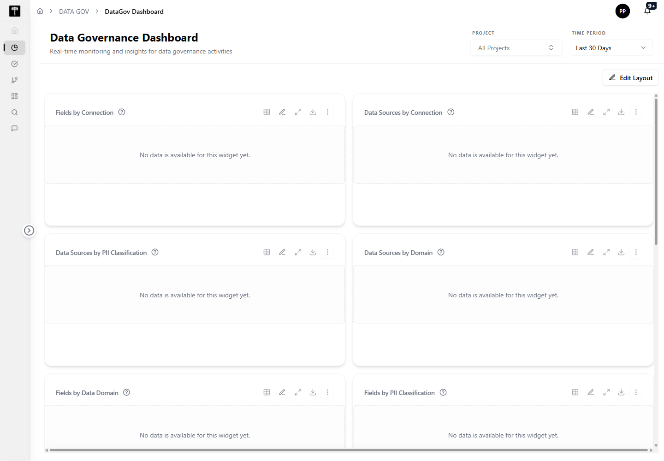The image size is (664, 461).
Task: Switch Fields by PII Classification to table view
Action: click(x=575, y=392)
